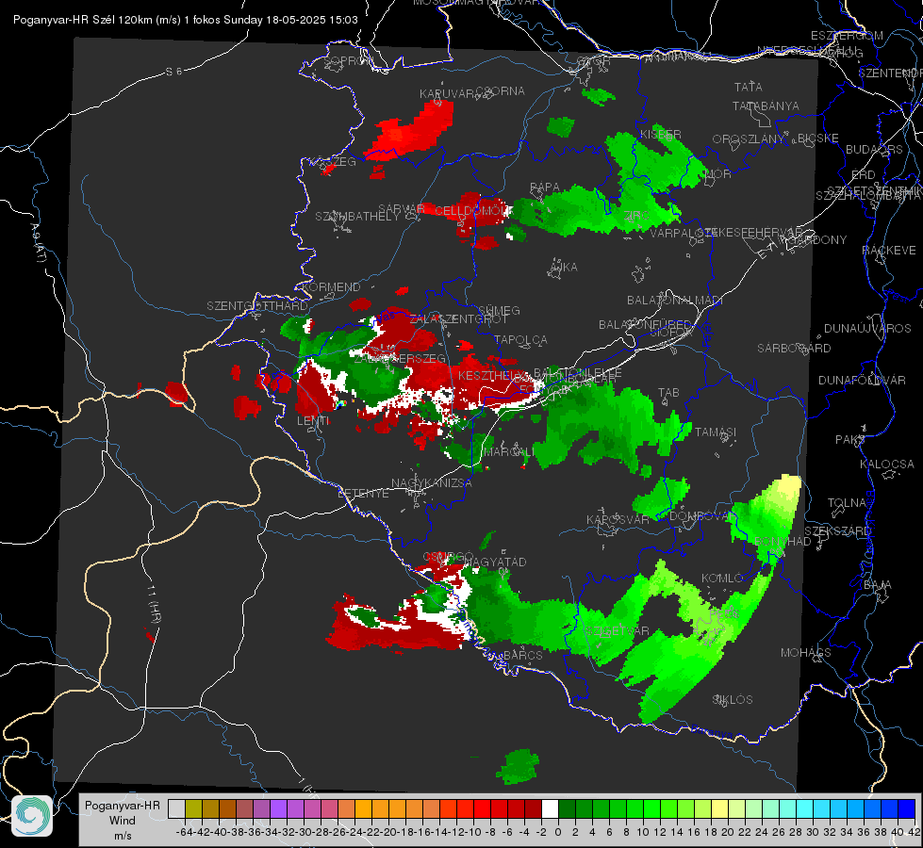Click the MARCALI town label
Image resolution: width=923 pixels, height=848 pixels.
tap(509, 451)
